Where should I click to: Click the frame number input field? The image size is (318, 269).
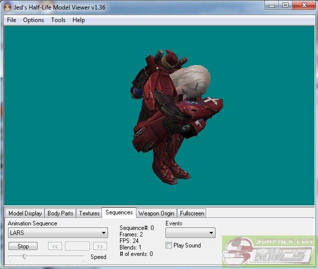tap(77, 246)
